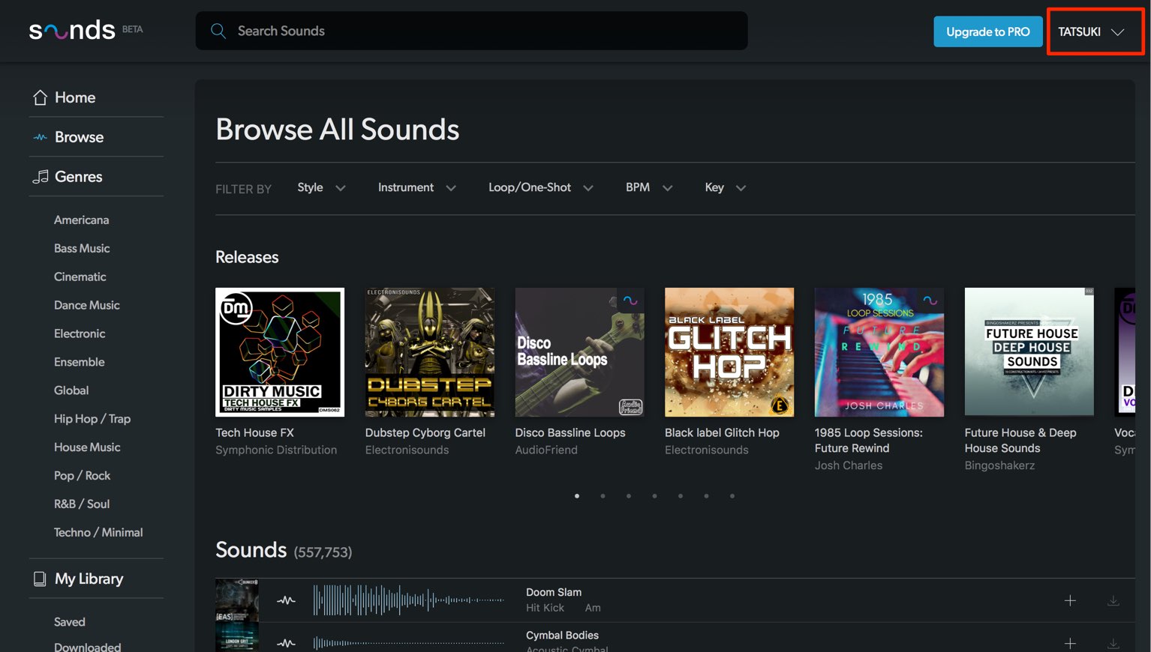Open Saved library items
Screen dimensions: 1151x652
(69, 622)
